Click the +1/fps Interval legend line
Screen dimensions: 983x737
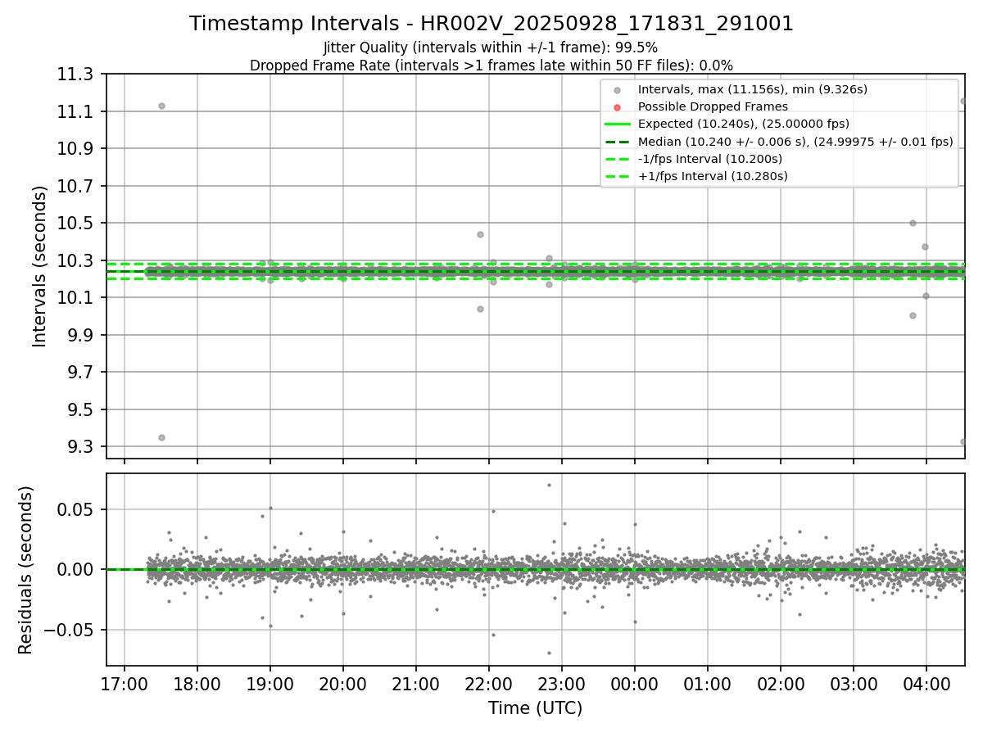pyautogui.click(x=618, y=176)
